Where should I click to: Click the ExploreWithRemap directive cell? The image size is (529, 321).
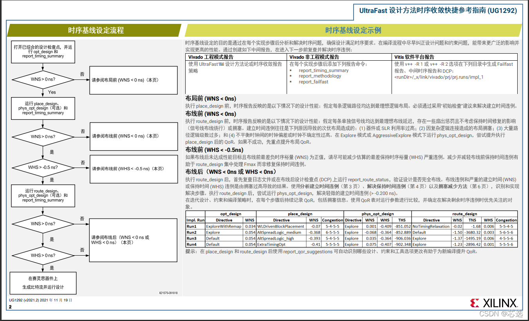pyautogui.click(x=224, y=226)
